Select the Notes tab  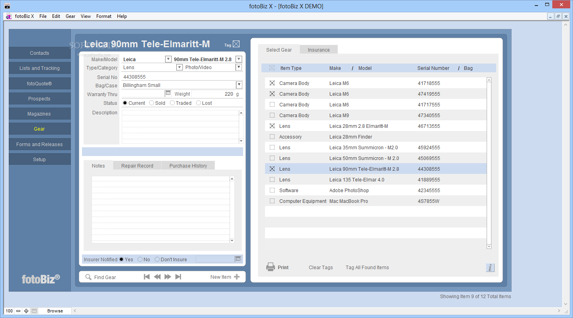98,166
